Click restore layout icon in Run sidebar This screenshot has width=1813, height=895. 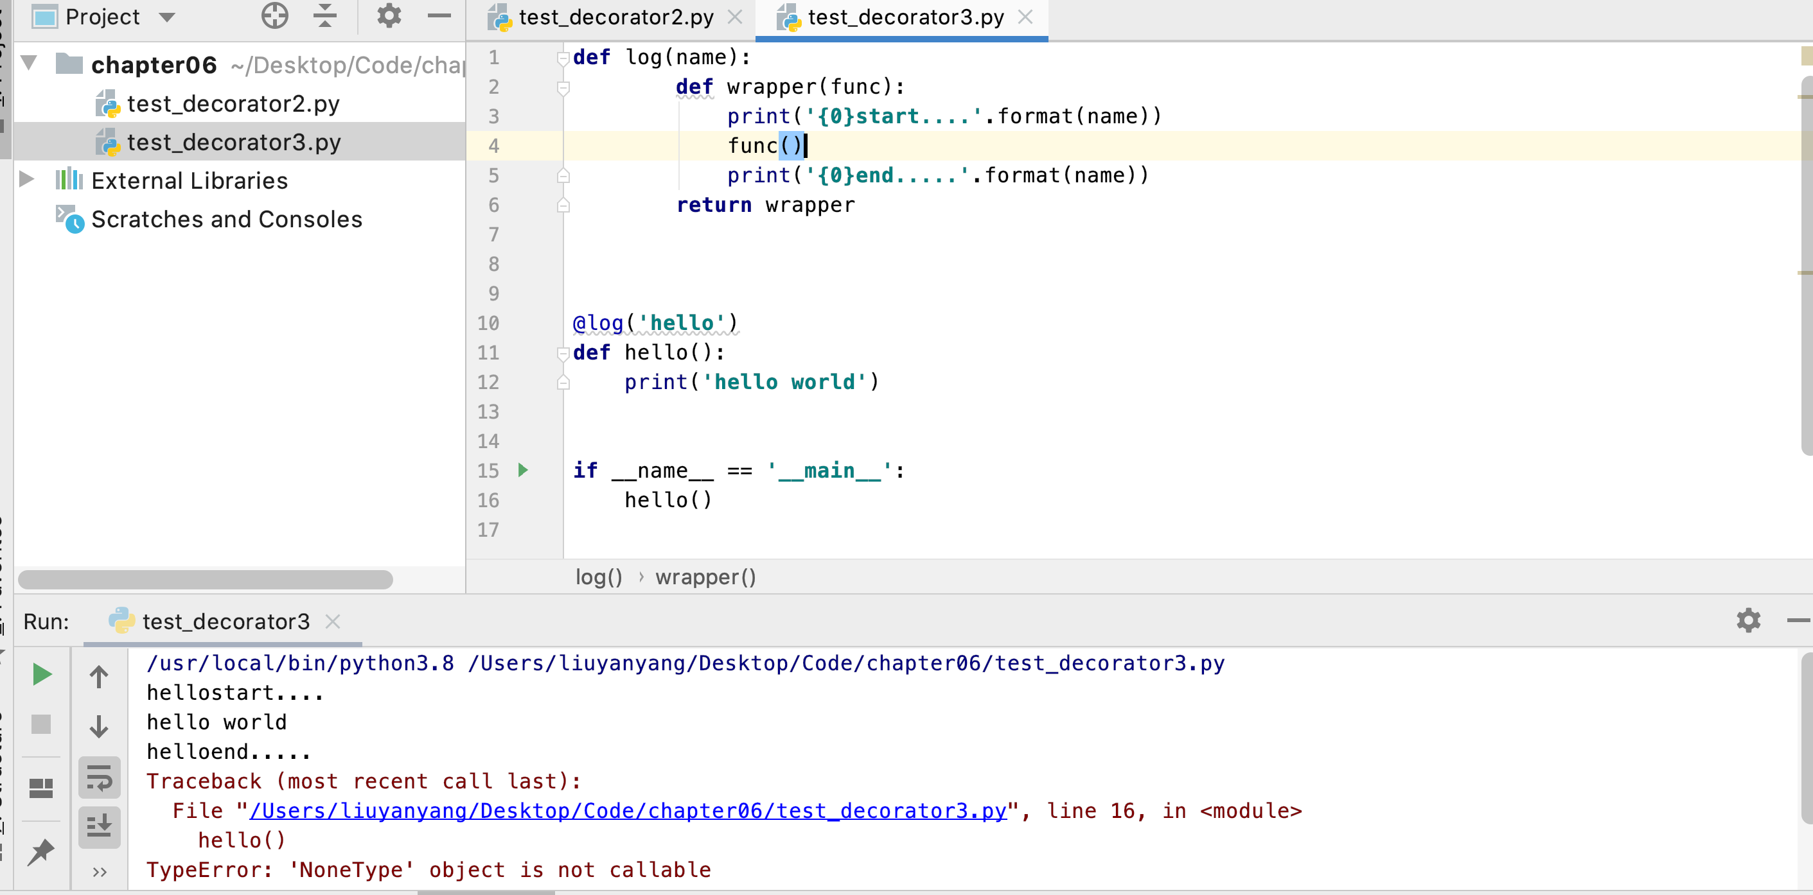click(41, 788)
